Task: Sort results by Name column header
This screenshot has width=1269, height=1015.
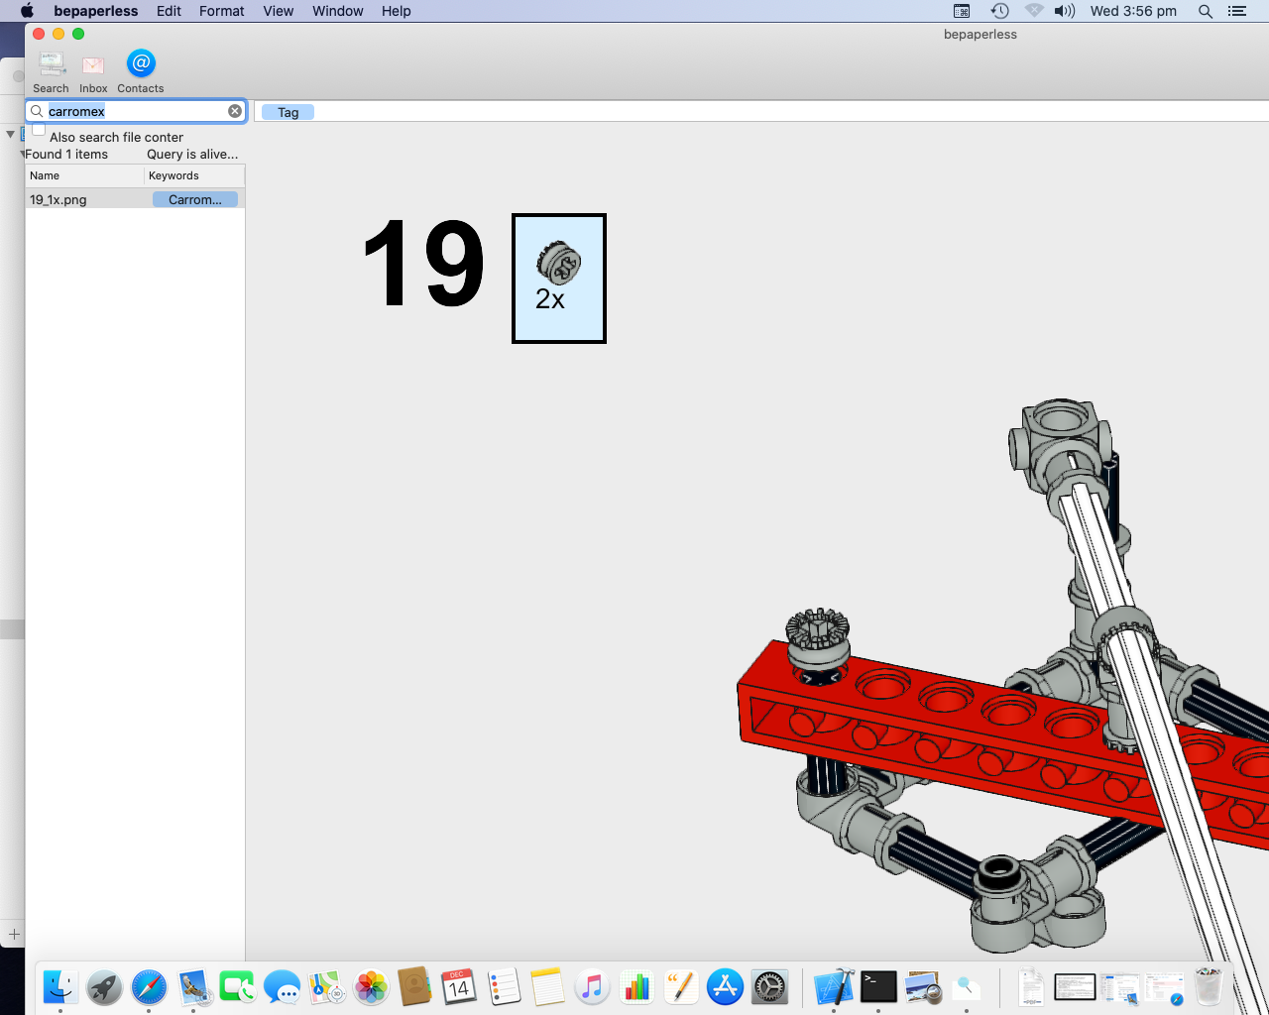Action: (x=84, y=175)
